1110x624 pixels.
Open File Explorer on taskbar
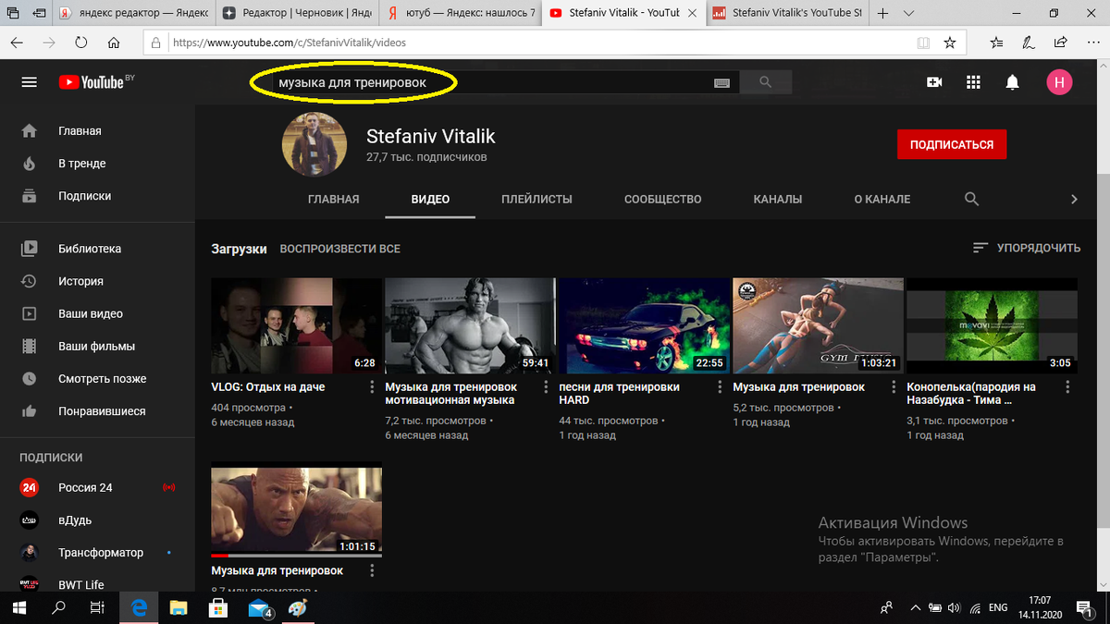178,608
